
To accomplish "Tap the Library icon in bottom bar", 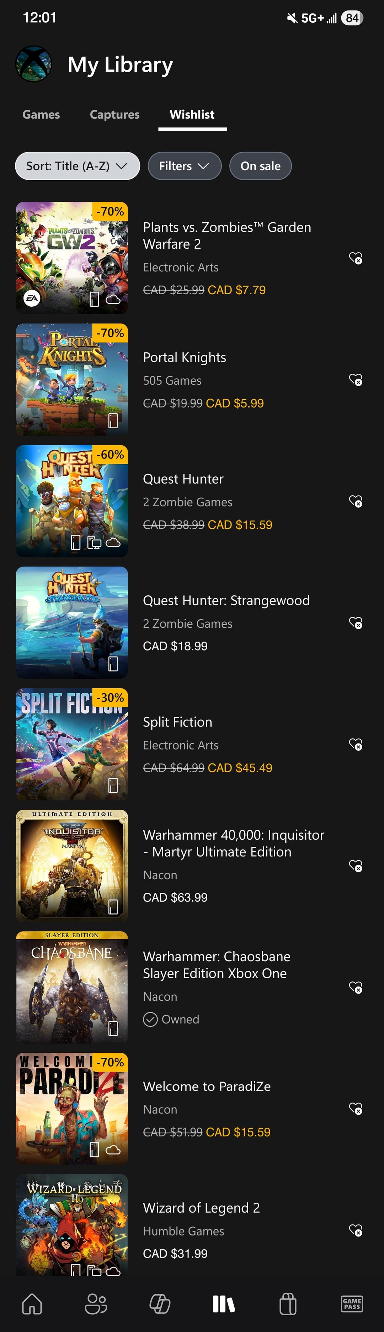I will (224, 1303).
